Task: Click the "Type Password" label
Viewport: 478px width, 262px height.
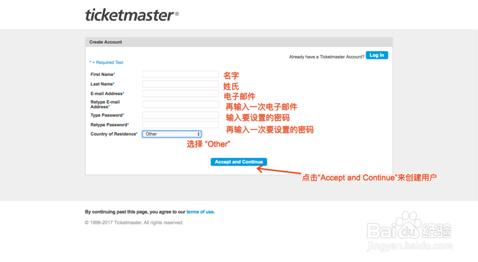Action: 107,115
